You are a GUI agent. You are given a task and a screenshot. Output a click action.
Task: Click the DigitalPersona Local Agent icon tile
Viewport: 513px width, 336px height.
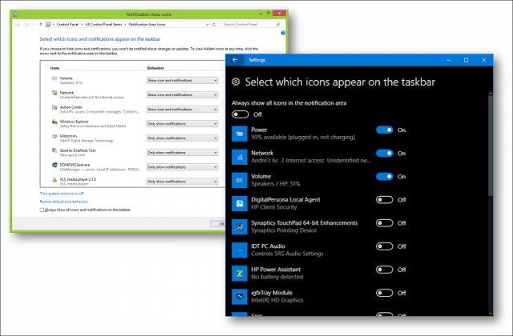[x=240, y=203]
